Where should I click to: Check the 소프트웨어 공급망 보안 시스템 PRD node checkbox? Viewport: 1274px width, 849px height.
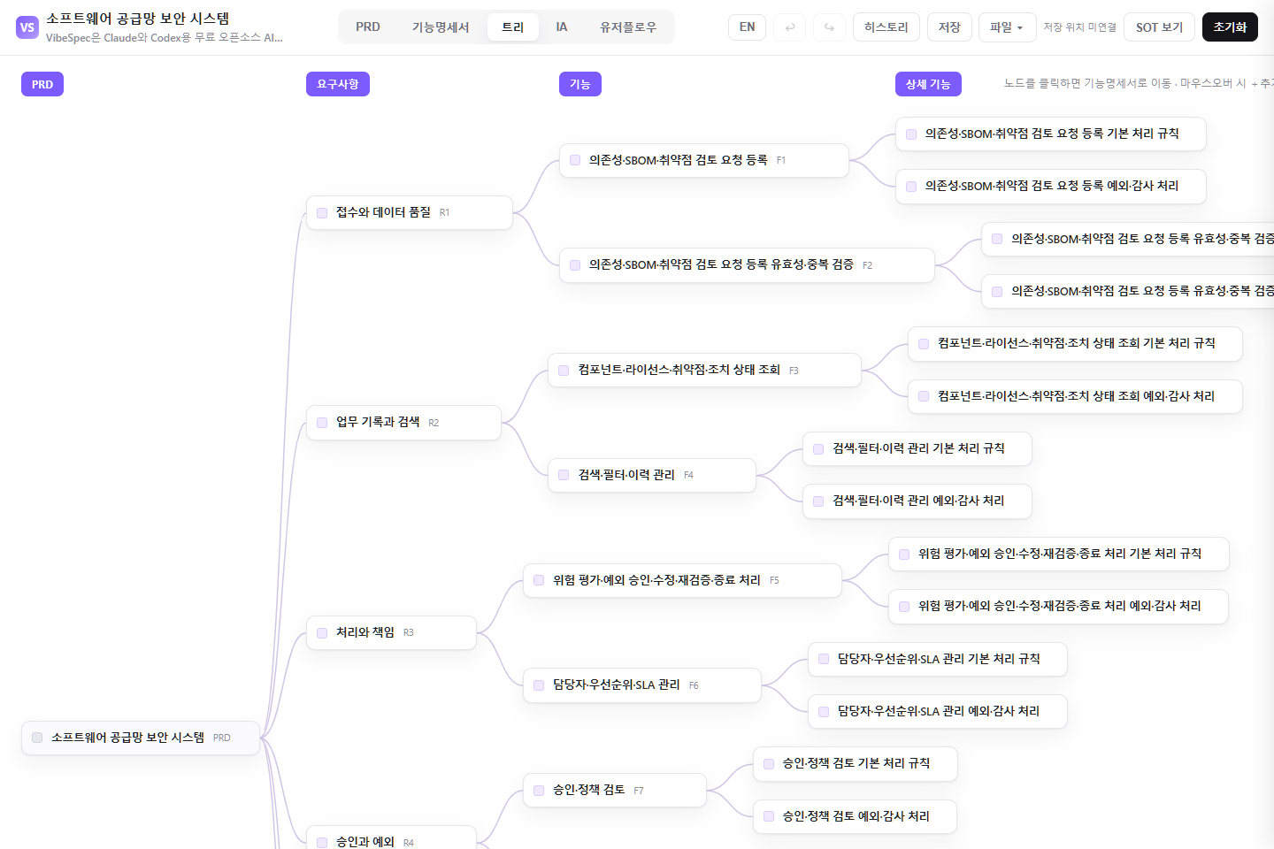pyautogui.click(x=37, y=738)
